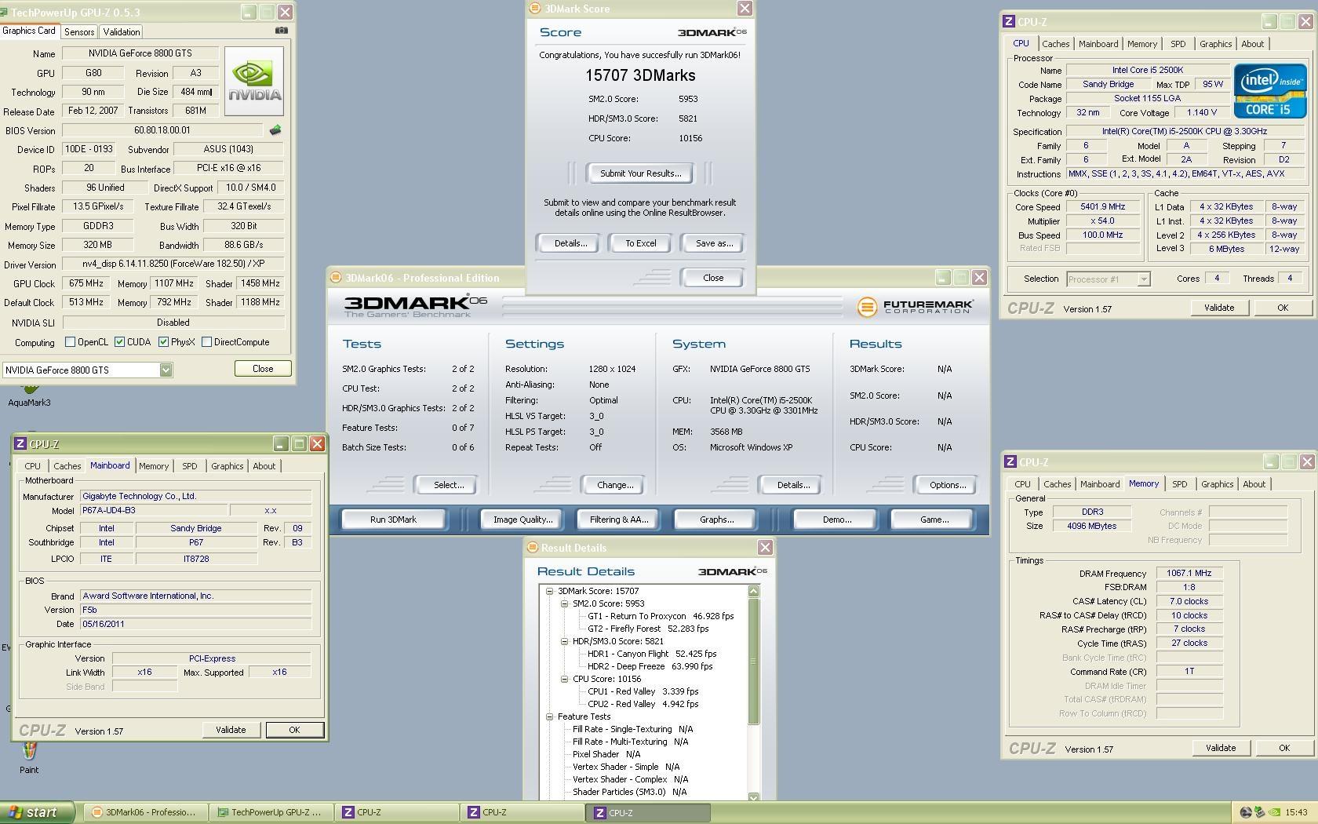Click the CPU-Z Memory window title icon
Viewport: 1318px width, 824px height.
tap(1010, 462)
